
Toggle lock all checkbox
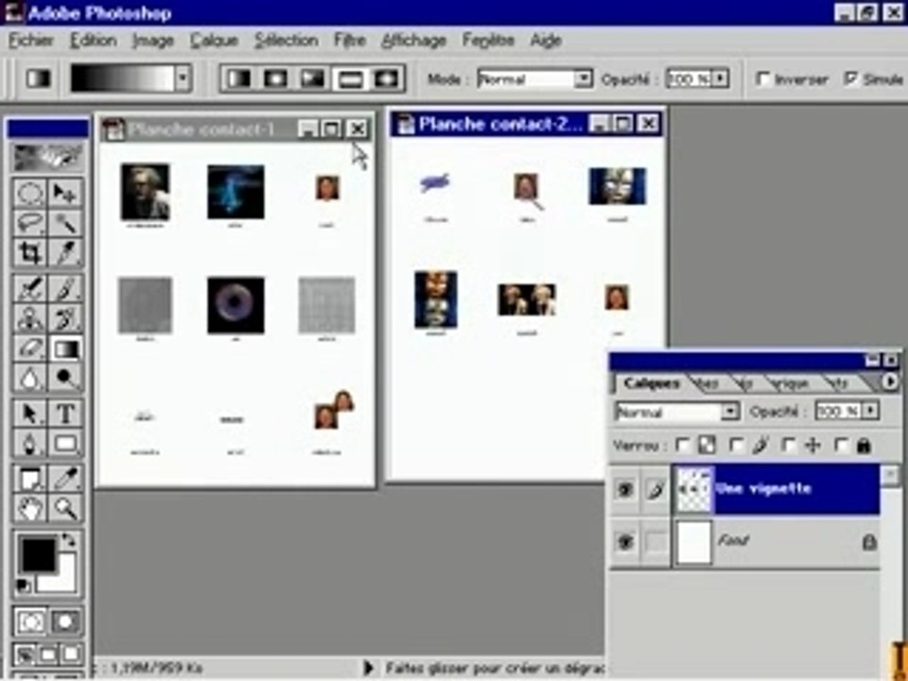pos(842,445)
